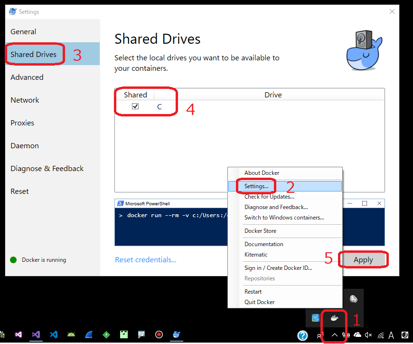Choose Switch to Windows containers menu item
Viewport: 413px width, 344px height.
284,218
